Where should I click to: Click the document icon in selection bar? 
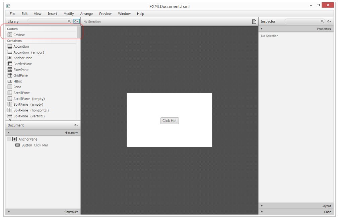[254, 21]
